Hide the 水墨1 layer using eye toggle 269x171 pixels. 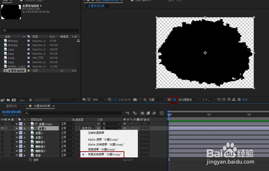tap(2, 128)
